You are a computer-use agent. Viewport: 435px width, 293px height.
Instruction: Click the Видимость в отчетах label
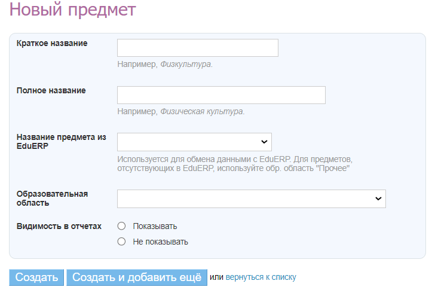[59, 226]
